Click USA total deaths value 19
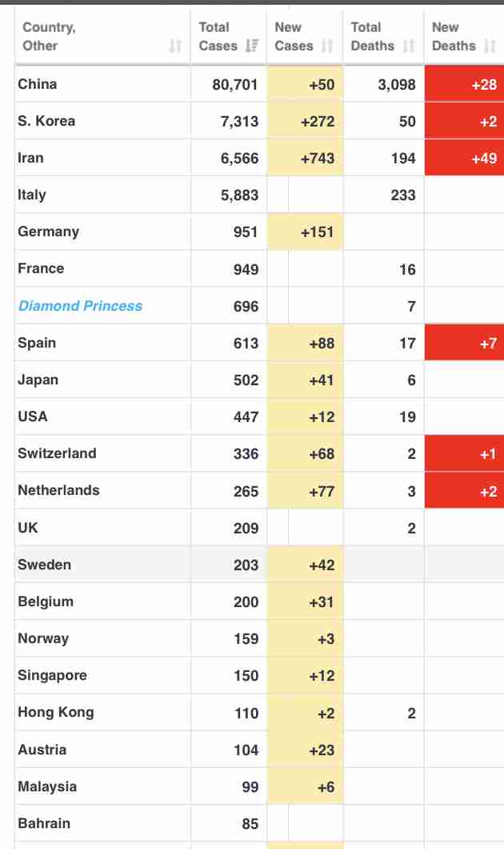This screenshot has width=504, height=849. coord(407,417)
